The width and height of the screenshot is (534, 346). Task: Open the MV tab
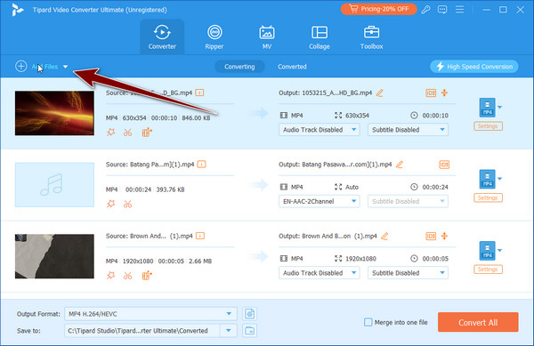click(x=267, y=37)
